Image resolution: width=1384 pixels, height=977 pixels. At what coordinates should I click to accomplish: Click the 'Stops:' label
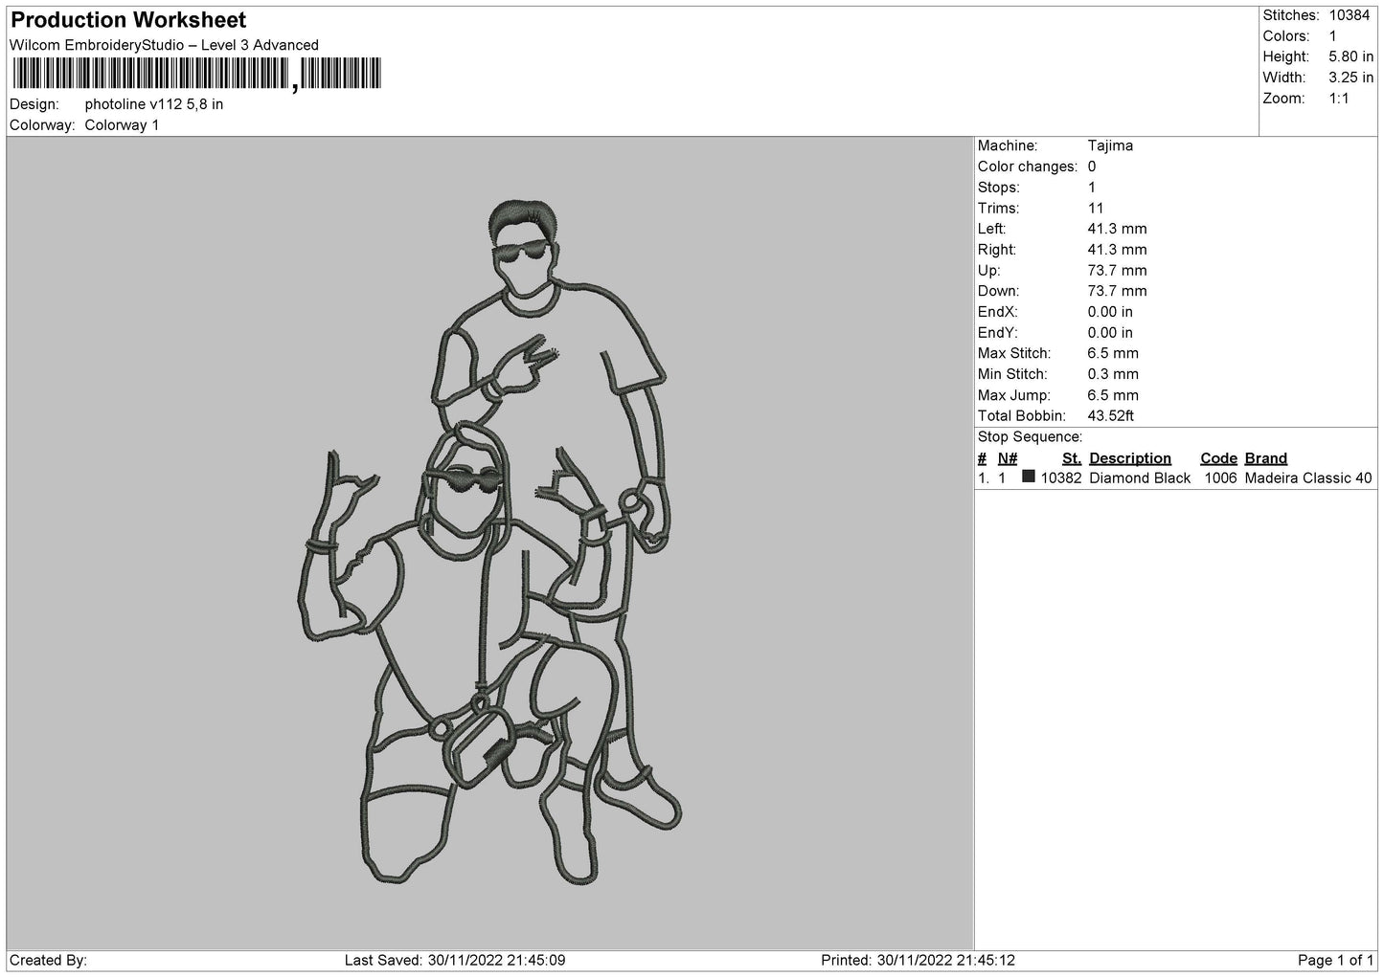coord(999,189)
